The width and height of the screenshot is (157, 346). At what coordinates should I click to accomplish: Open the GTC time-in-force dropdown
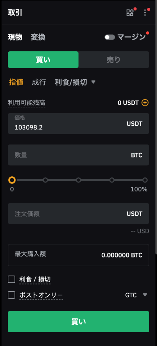[136, 295]
